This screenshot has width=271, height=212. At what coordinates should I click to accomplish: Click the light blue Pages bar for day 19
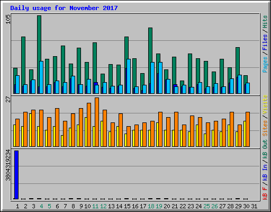coord(160,78)
